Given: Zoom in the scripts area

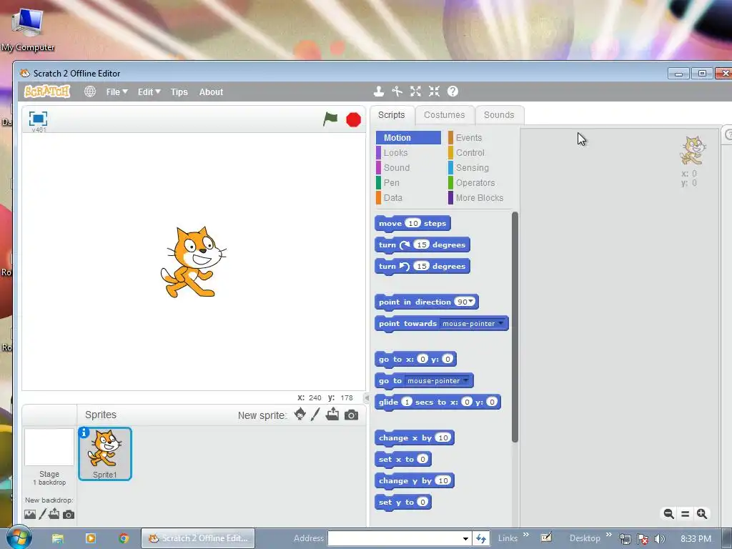Looking at the screenshot, I should [702, 513].
